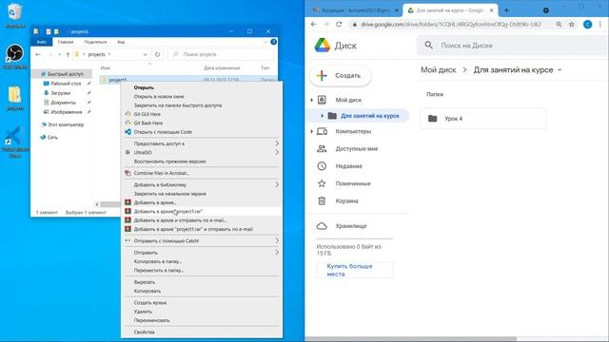
Task: Open a new Chrome tab
Action: (506, 10)
